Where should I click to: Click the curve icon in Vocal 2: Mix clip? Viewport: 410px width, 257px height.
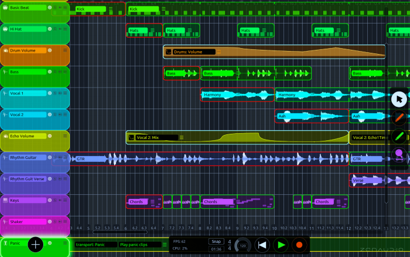(x=131, y=137)
